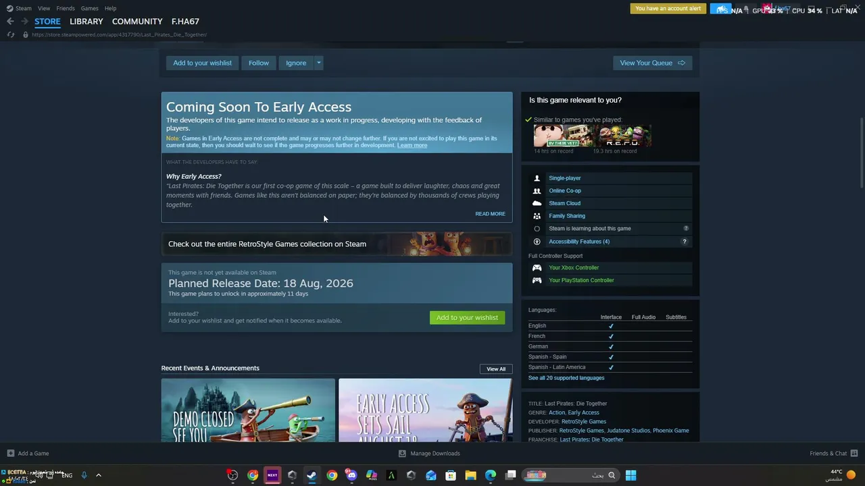Screen dimensions: 865x486
Task: Click the Follow button
Action: pyautogui.click(x=259, y=63)
